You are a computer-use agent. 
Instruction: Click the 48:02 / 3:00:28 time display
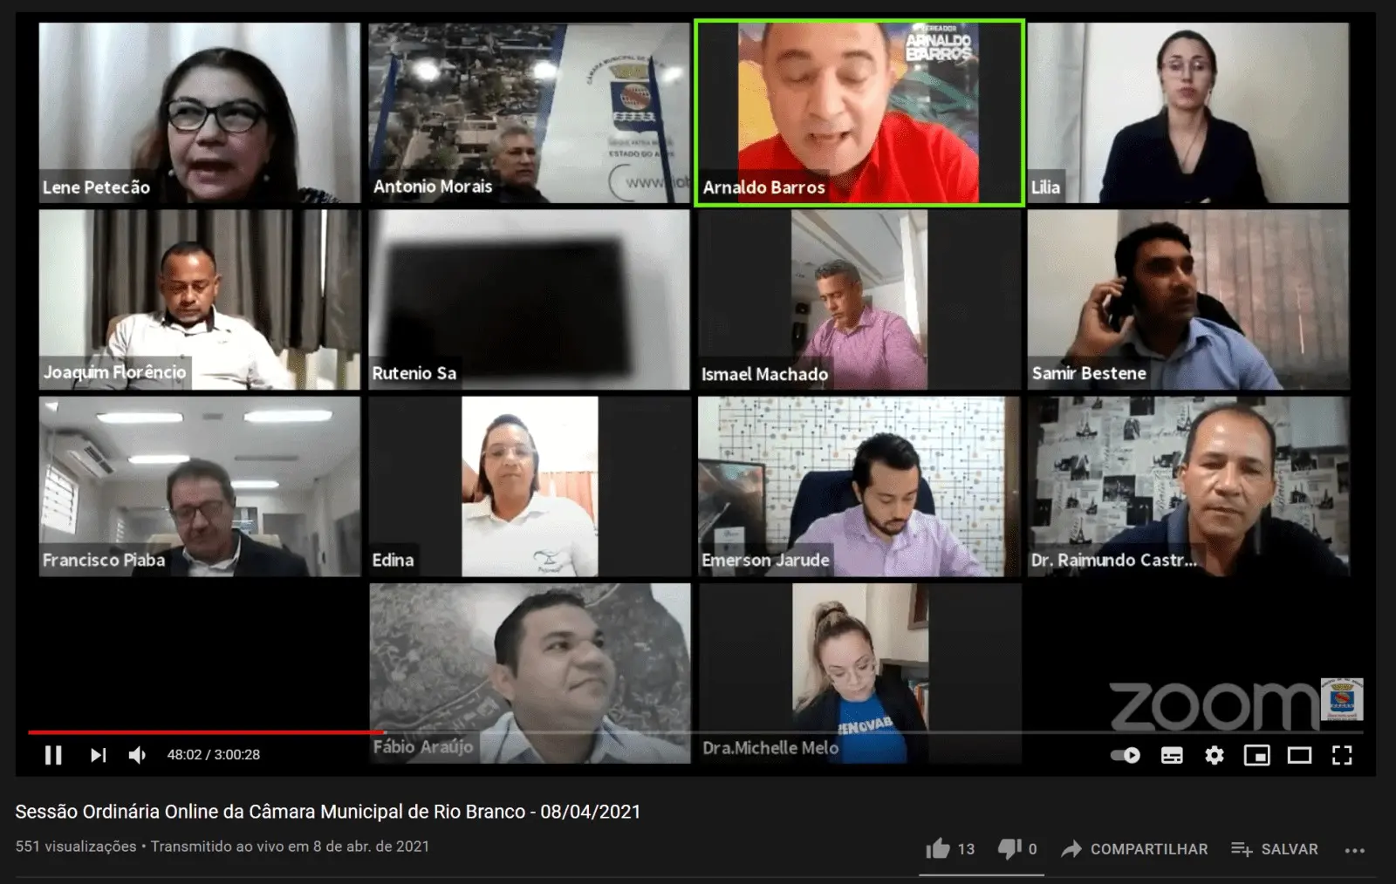coord(214,755)
